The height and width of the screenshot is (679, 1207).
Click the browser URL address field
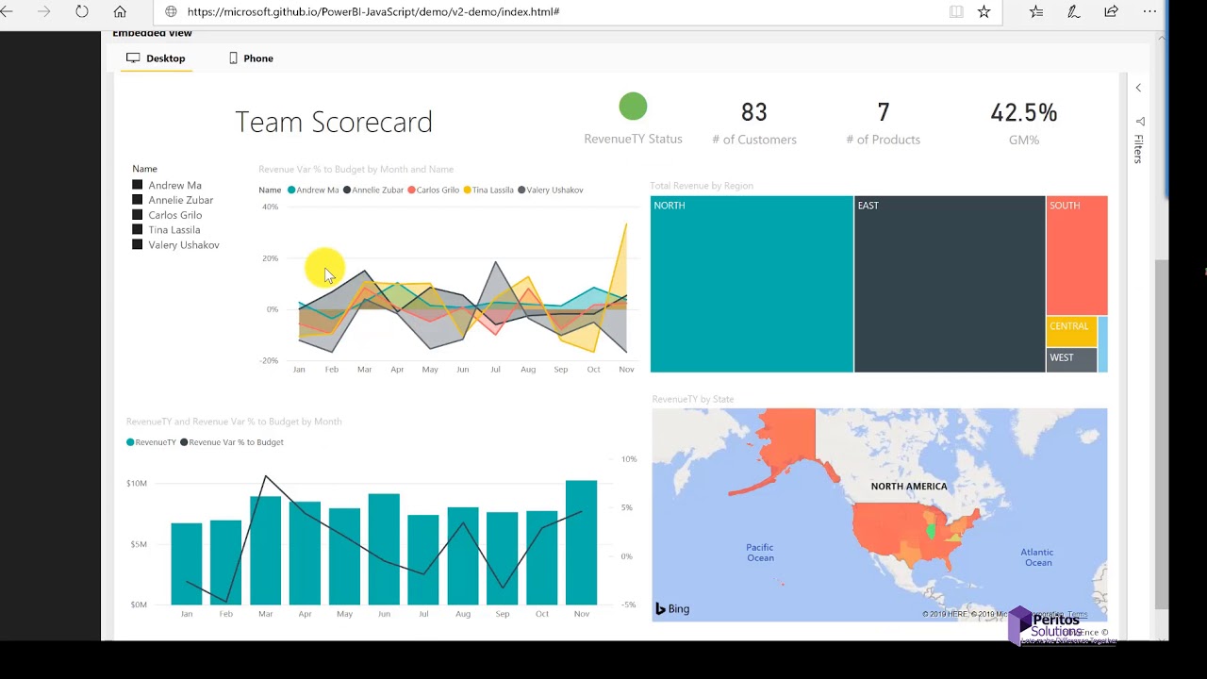click(556, 11)
